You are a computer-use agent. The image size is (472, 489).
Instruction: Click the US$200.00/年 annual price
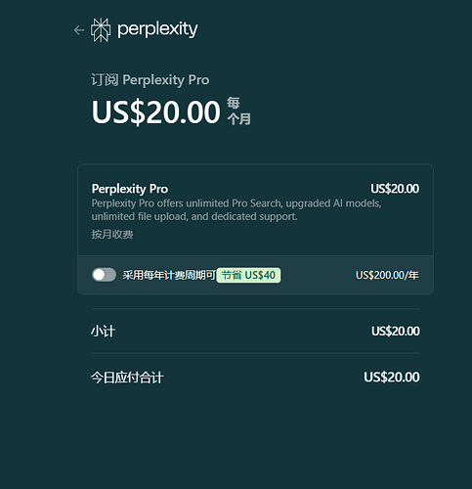pyautogui.click(x=387, y=275)
